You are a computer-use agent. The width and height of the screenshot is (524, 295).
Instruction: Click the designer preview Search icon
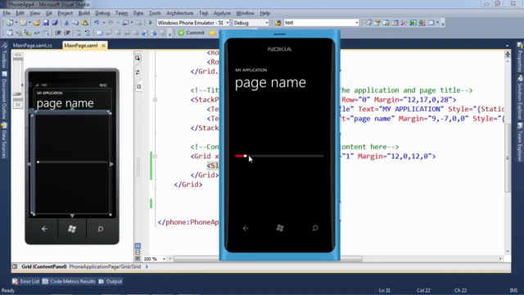tap(100, 229)
